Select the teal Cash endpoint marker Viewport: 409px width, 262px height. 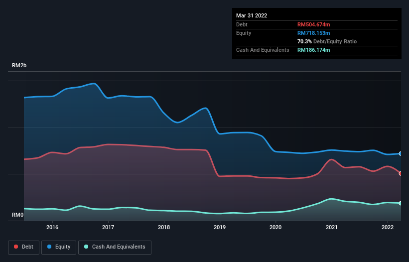pos(400,203)
